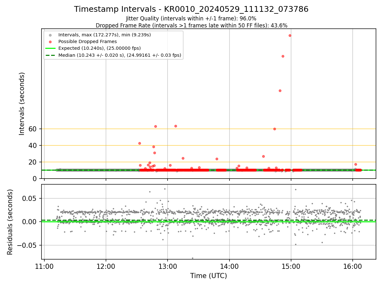The height and width of the screenshot is (287, 383).
Task: Click the gray dot marker in the legend
Action: click(x=50, y=35)
